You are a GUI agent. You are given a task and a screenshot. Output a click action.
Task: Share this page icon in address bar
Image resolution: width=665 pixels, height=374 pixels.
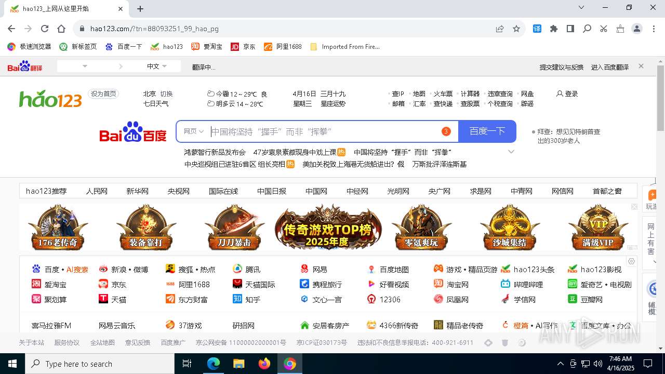(500, 29)
